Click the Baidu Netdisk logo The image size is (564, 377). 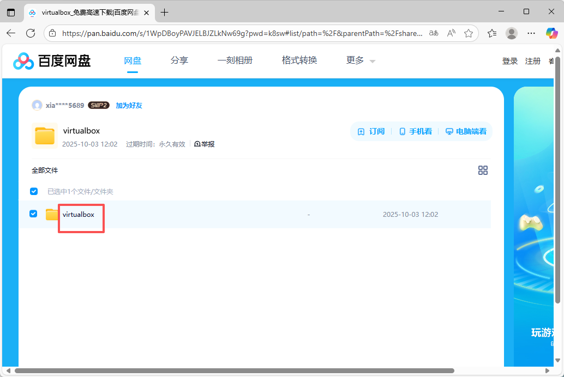(52, 61)
